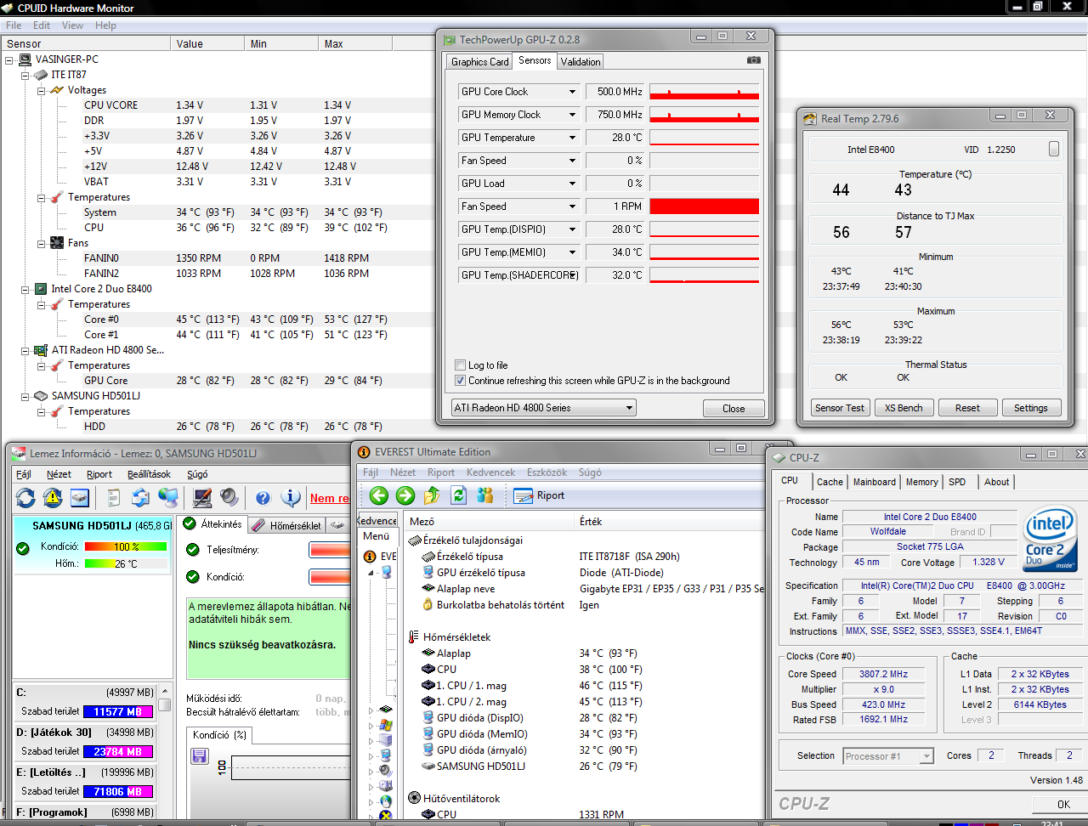Click EVEREST green back arrow
The height and width of the screenshot is (826, 1088).
point(379,495)
